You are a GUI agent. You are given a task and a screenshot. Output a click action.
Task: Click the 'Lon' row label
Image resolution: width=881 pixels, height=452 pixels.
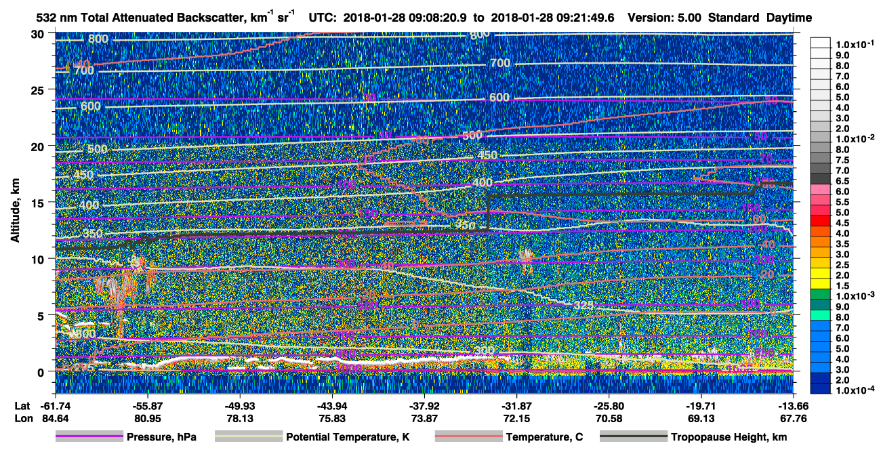(x=23, y=418)
